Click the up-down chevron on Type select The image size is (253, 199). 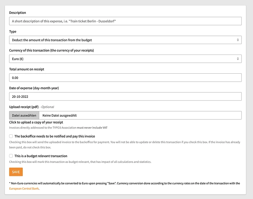pyautogui.click(x=237, y=40)
